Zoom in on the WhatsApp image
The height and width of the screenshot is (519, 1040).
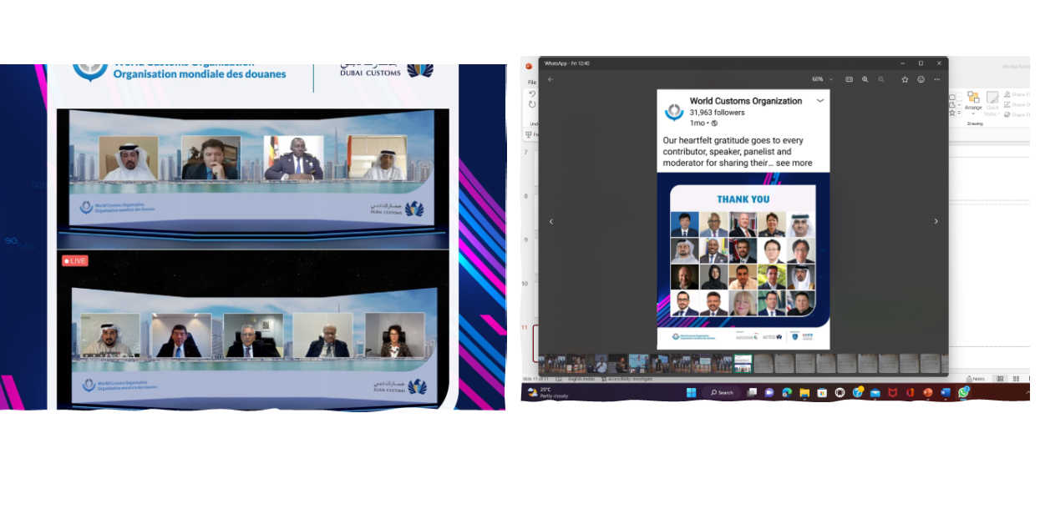click(865, 79)
